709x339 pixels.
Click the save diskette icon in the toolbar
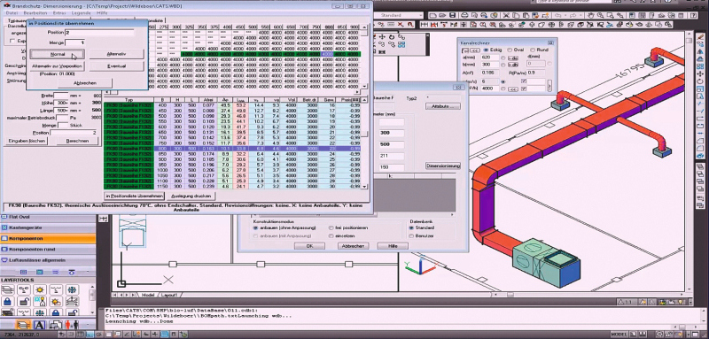[452, 15]
